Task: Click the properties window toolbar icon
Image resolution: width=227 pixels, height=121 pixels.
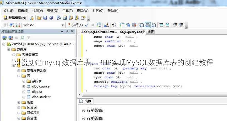Action: tap(83, 18)
